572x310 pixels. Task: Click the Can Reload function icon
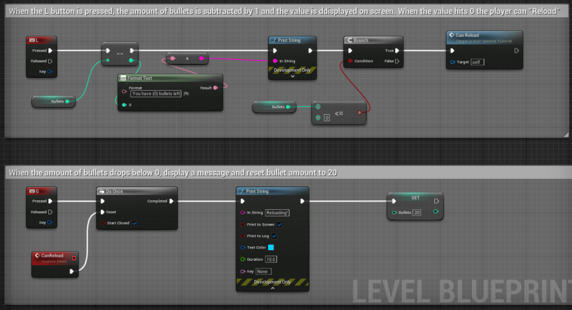pyautogui.click(x=452, y=35)
